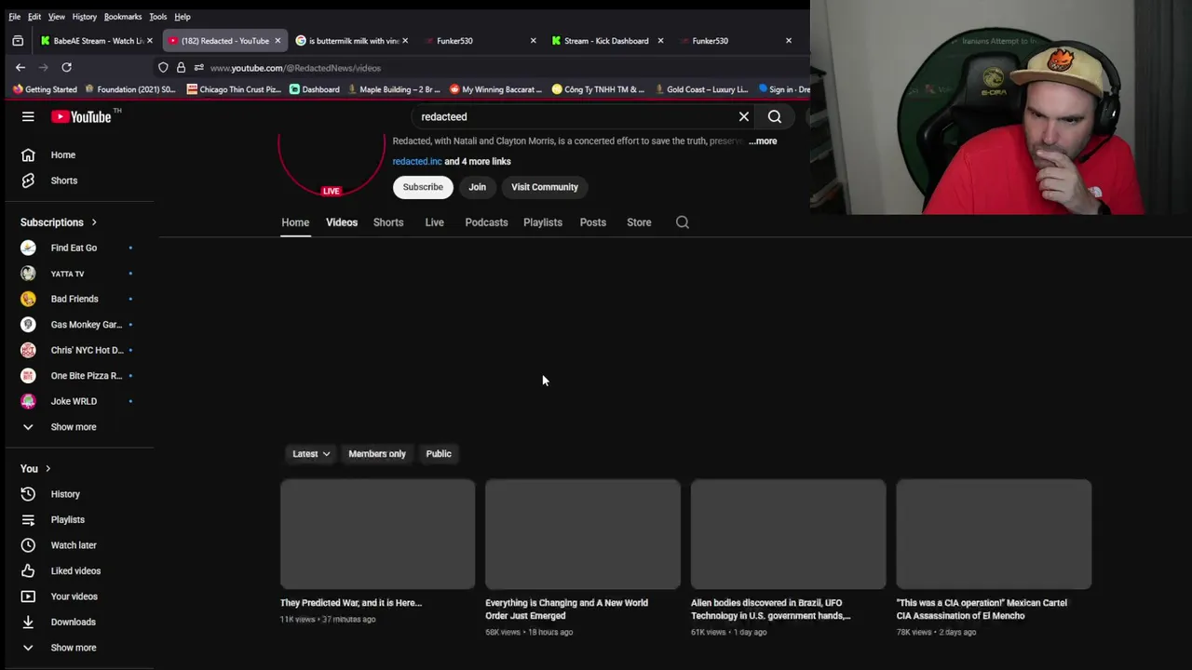Open the Latest sort dropdown
This screenshot has height=670, width=1192.
(311, 454)
